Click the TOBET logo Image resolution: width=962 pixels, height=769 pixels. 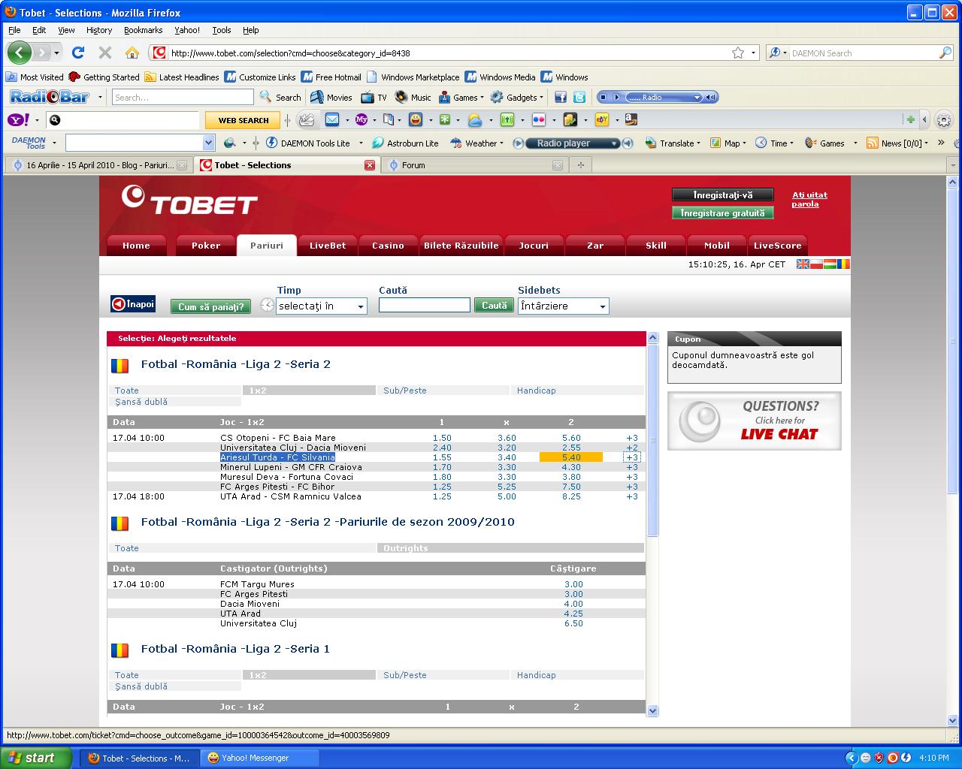(x=189, y=199)
